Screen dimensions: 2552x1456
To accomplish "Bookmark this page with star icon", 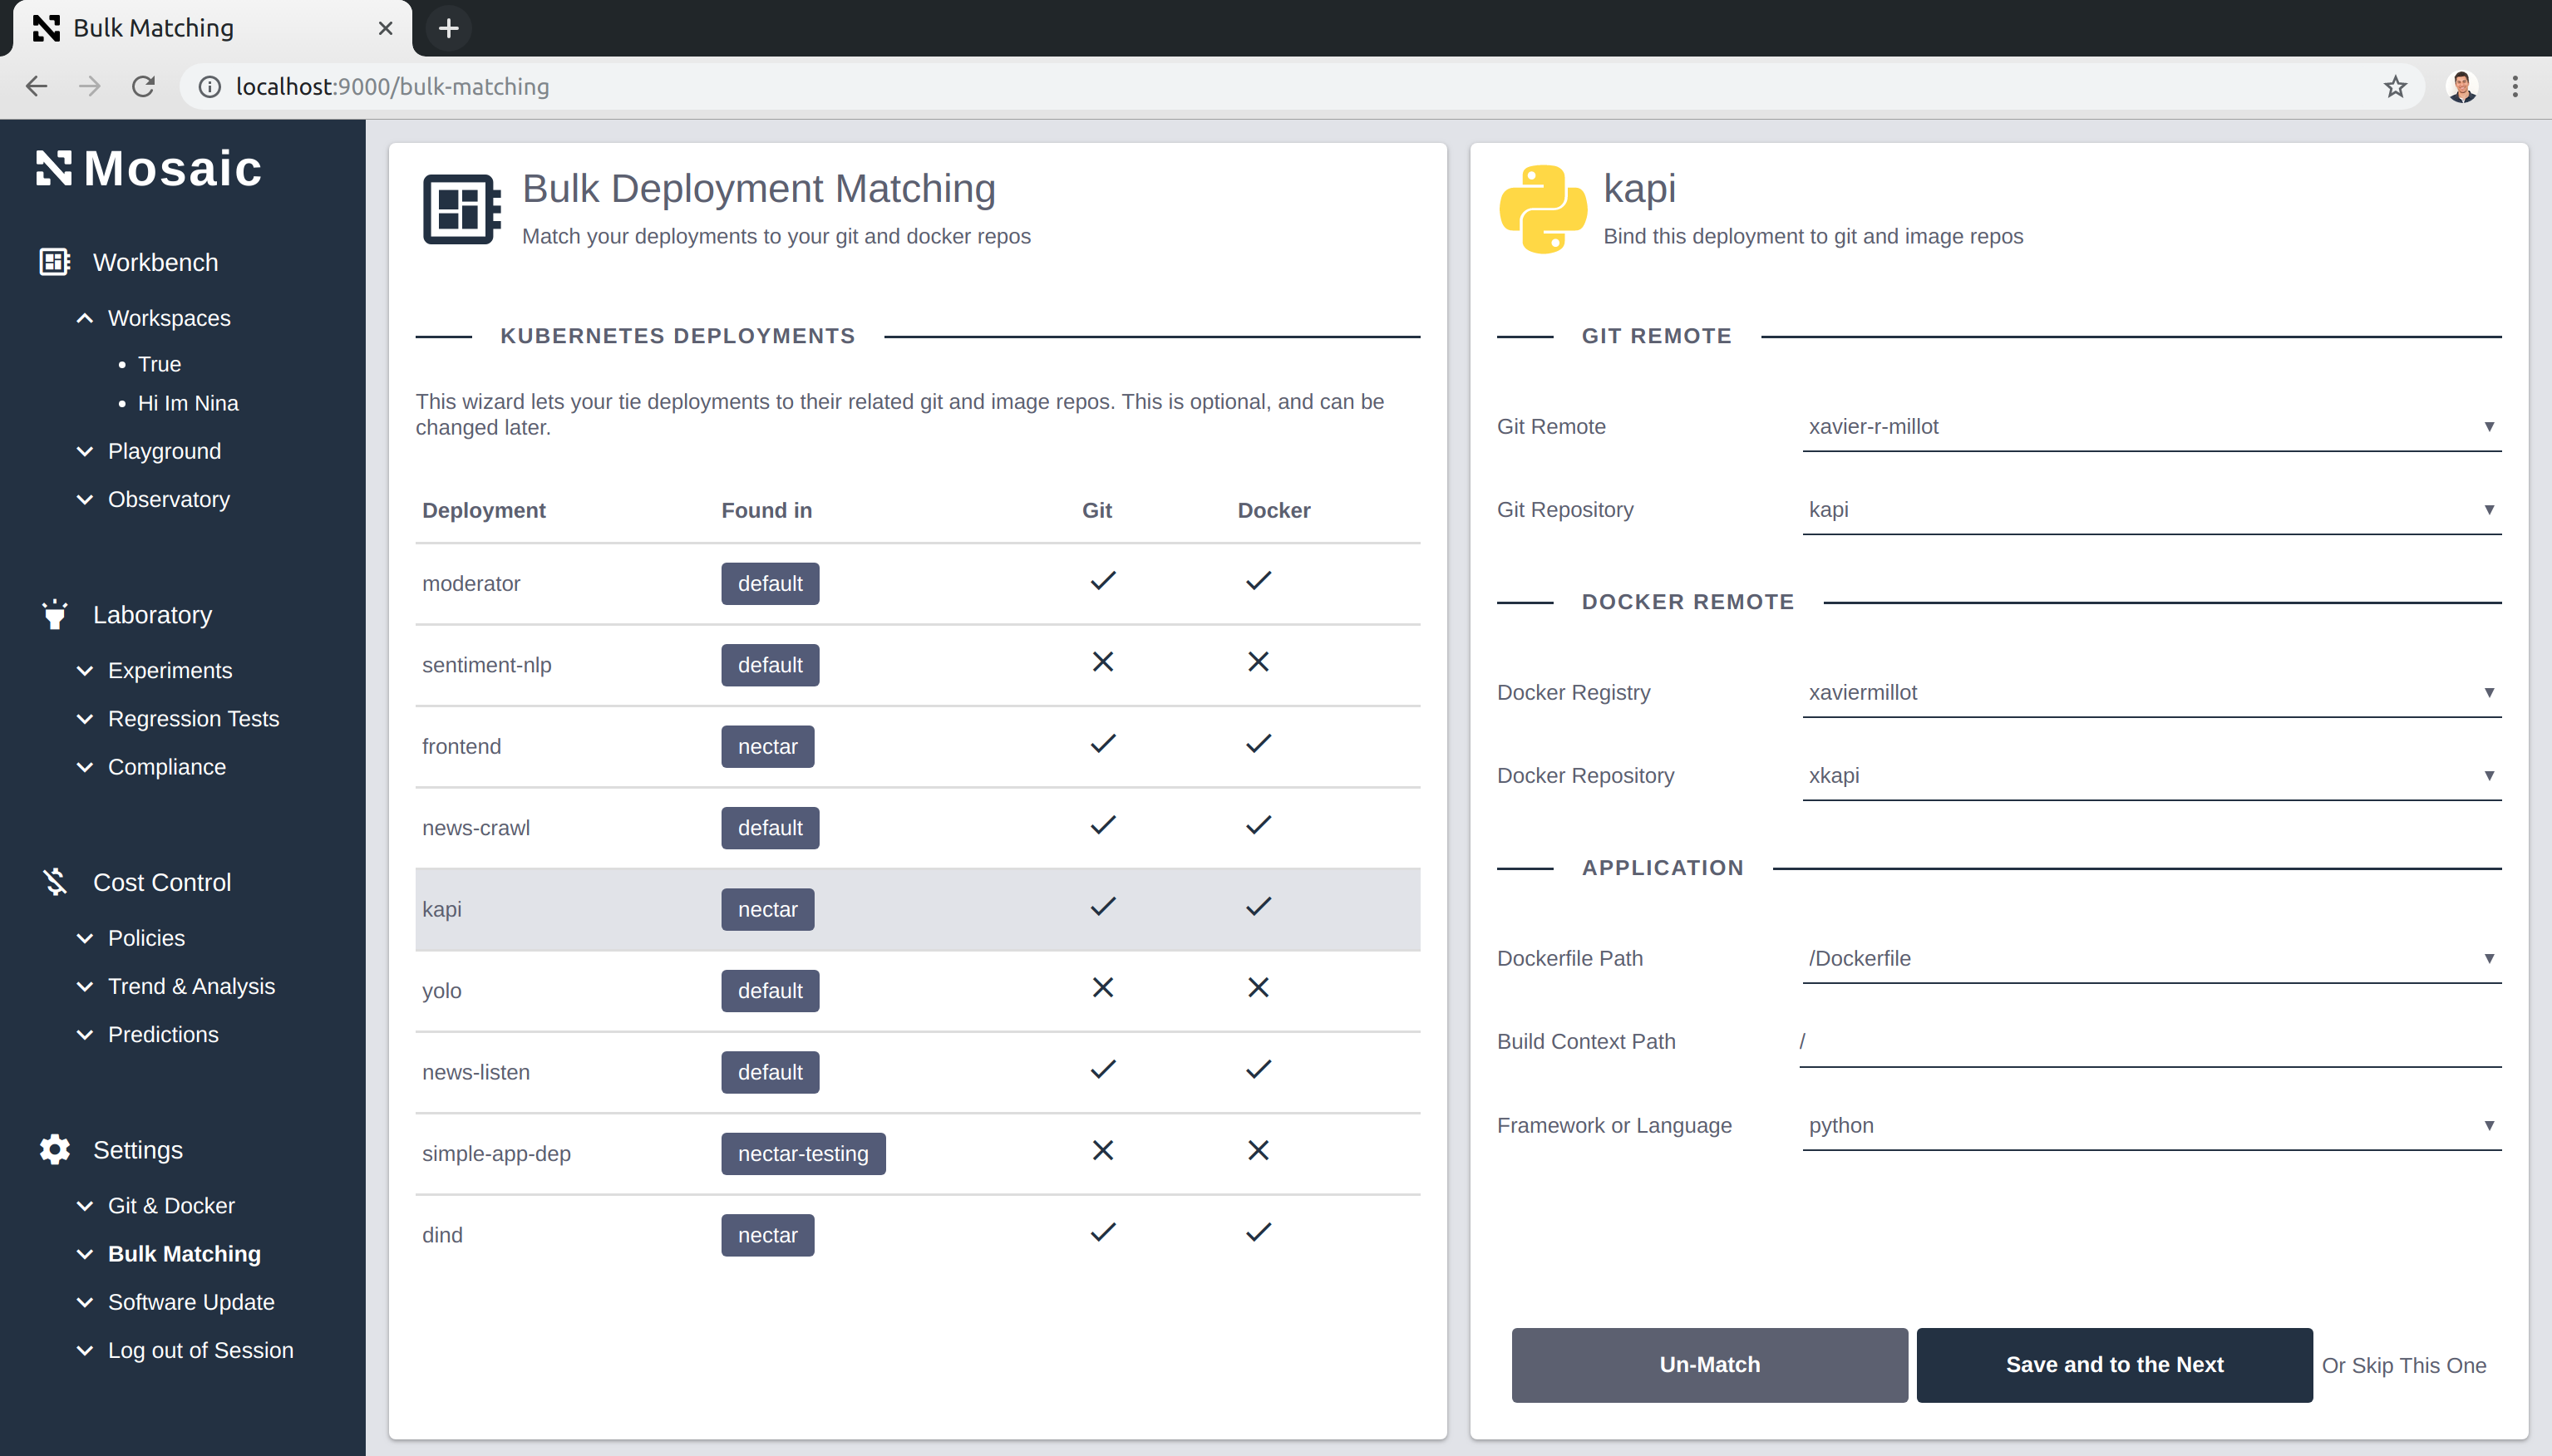I will (2394, 87).
